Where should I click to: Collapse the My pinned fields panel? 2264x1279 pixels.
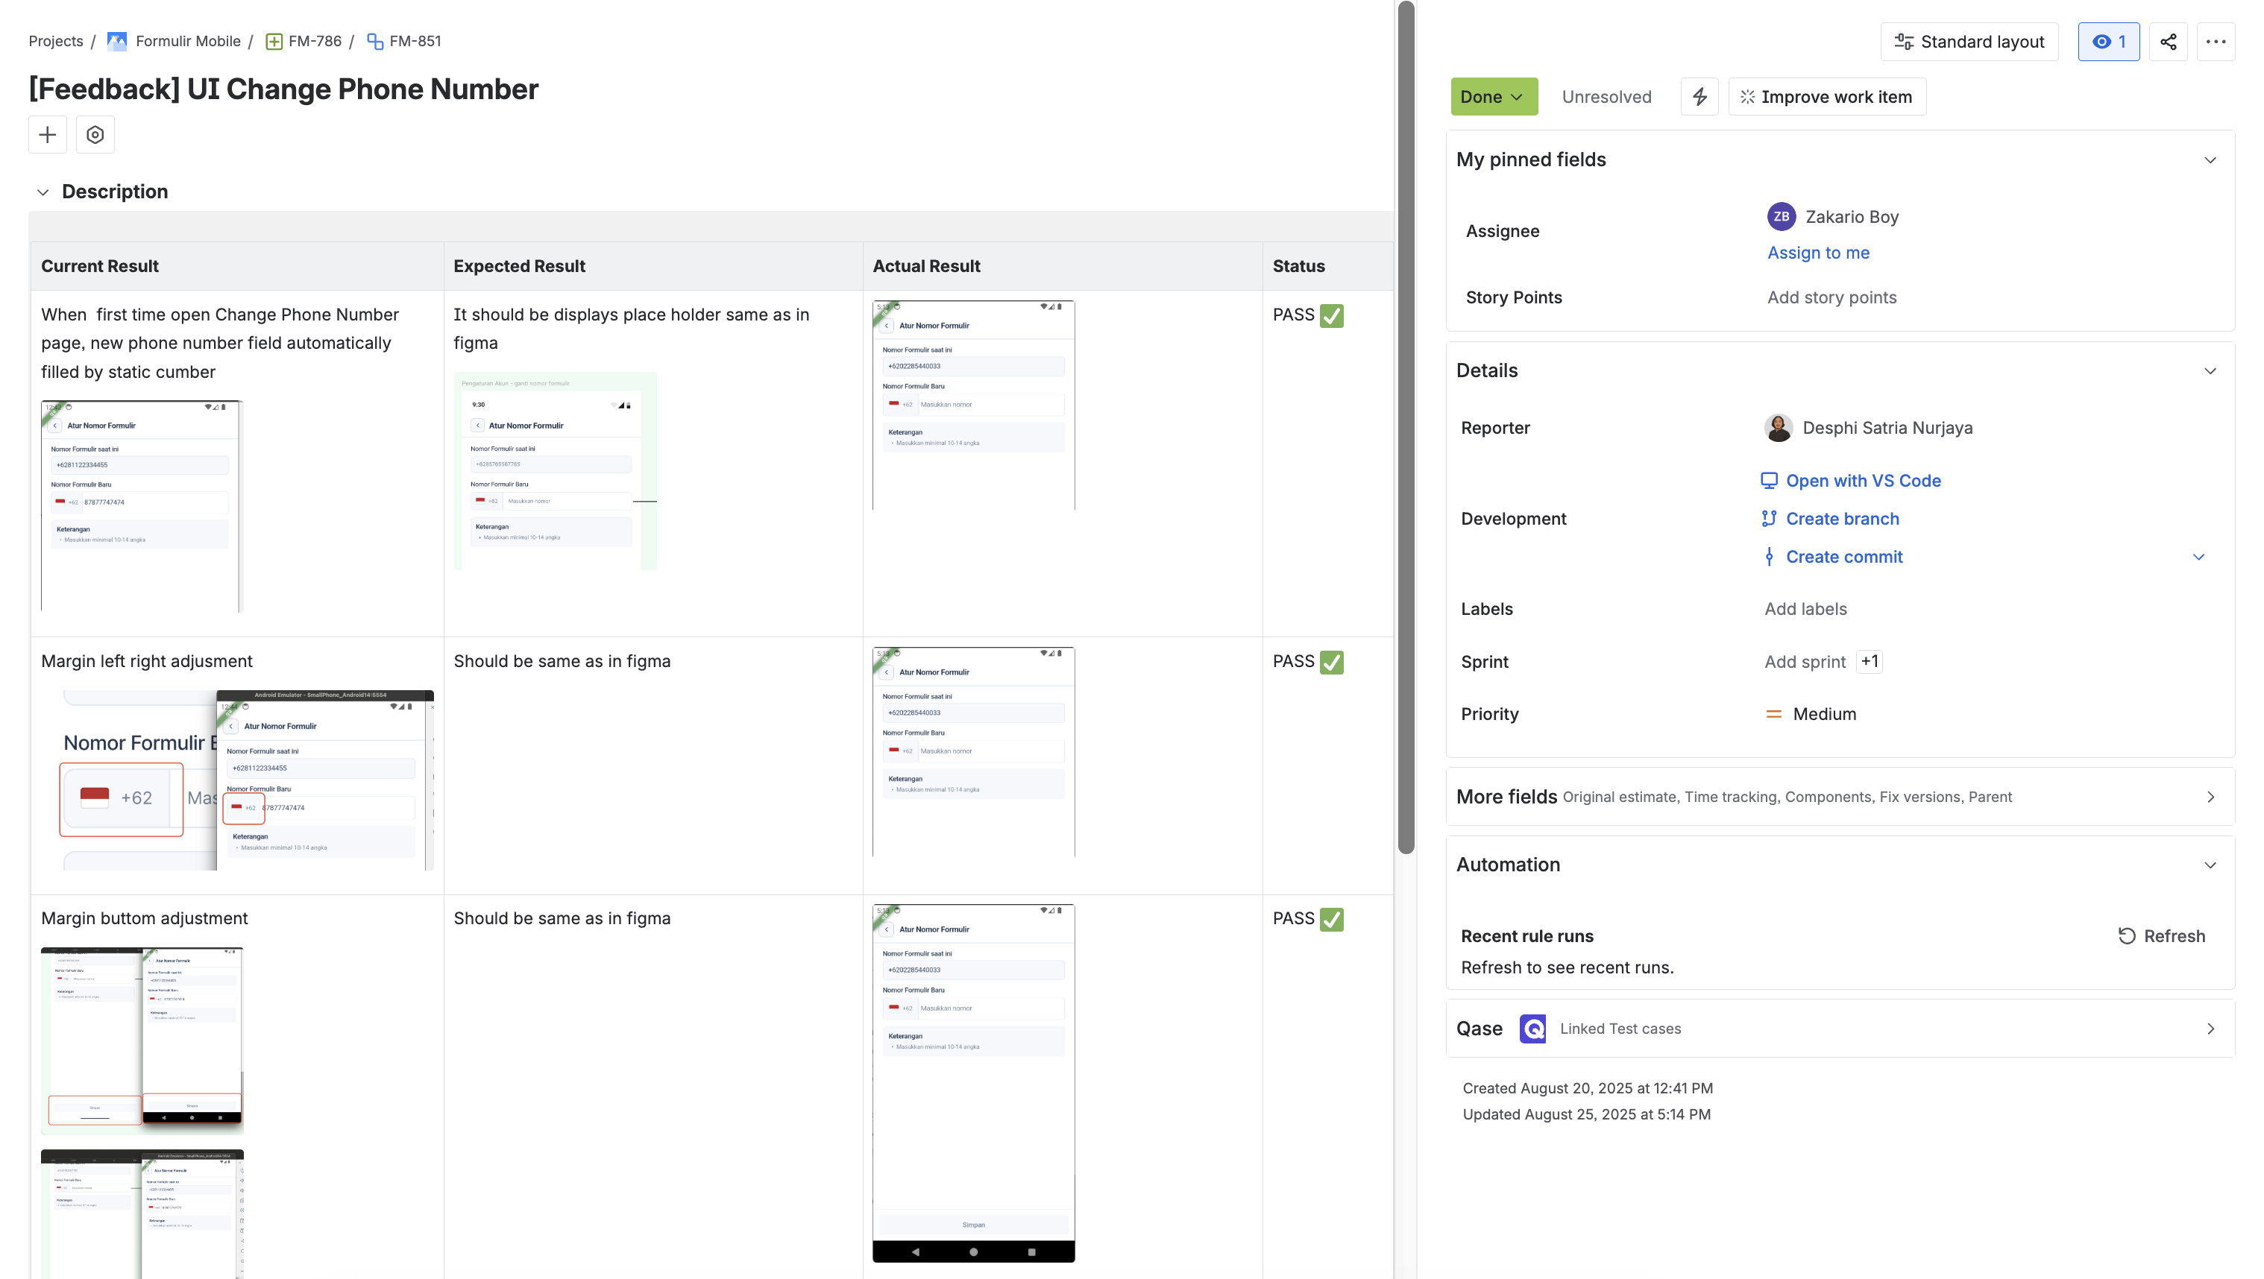click(2210, 160)
